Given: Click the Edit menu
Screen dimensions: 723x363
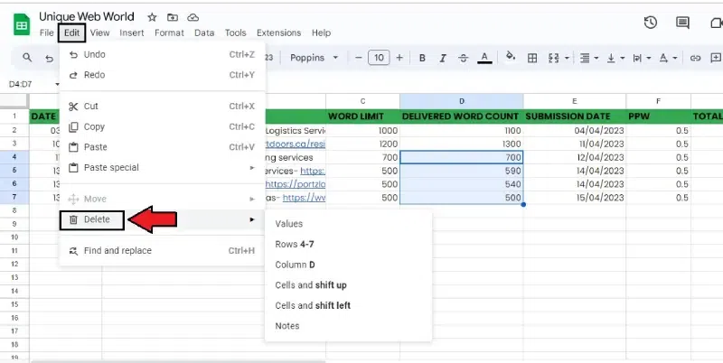Looking at the screenshot, I should (x=72, y=33).
